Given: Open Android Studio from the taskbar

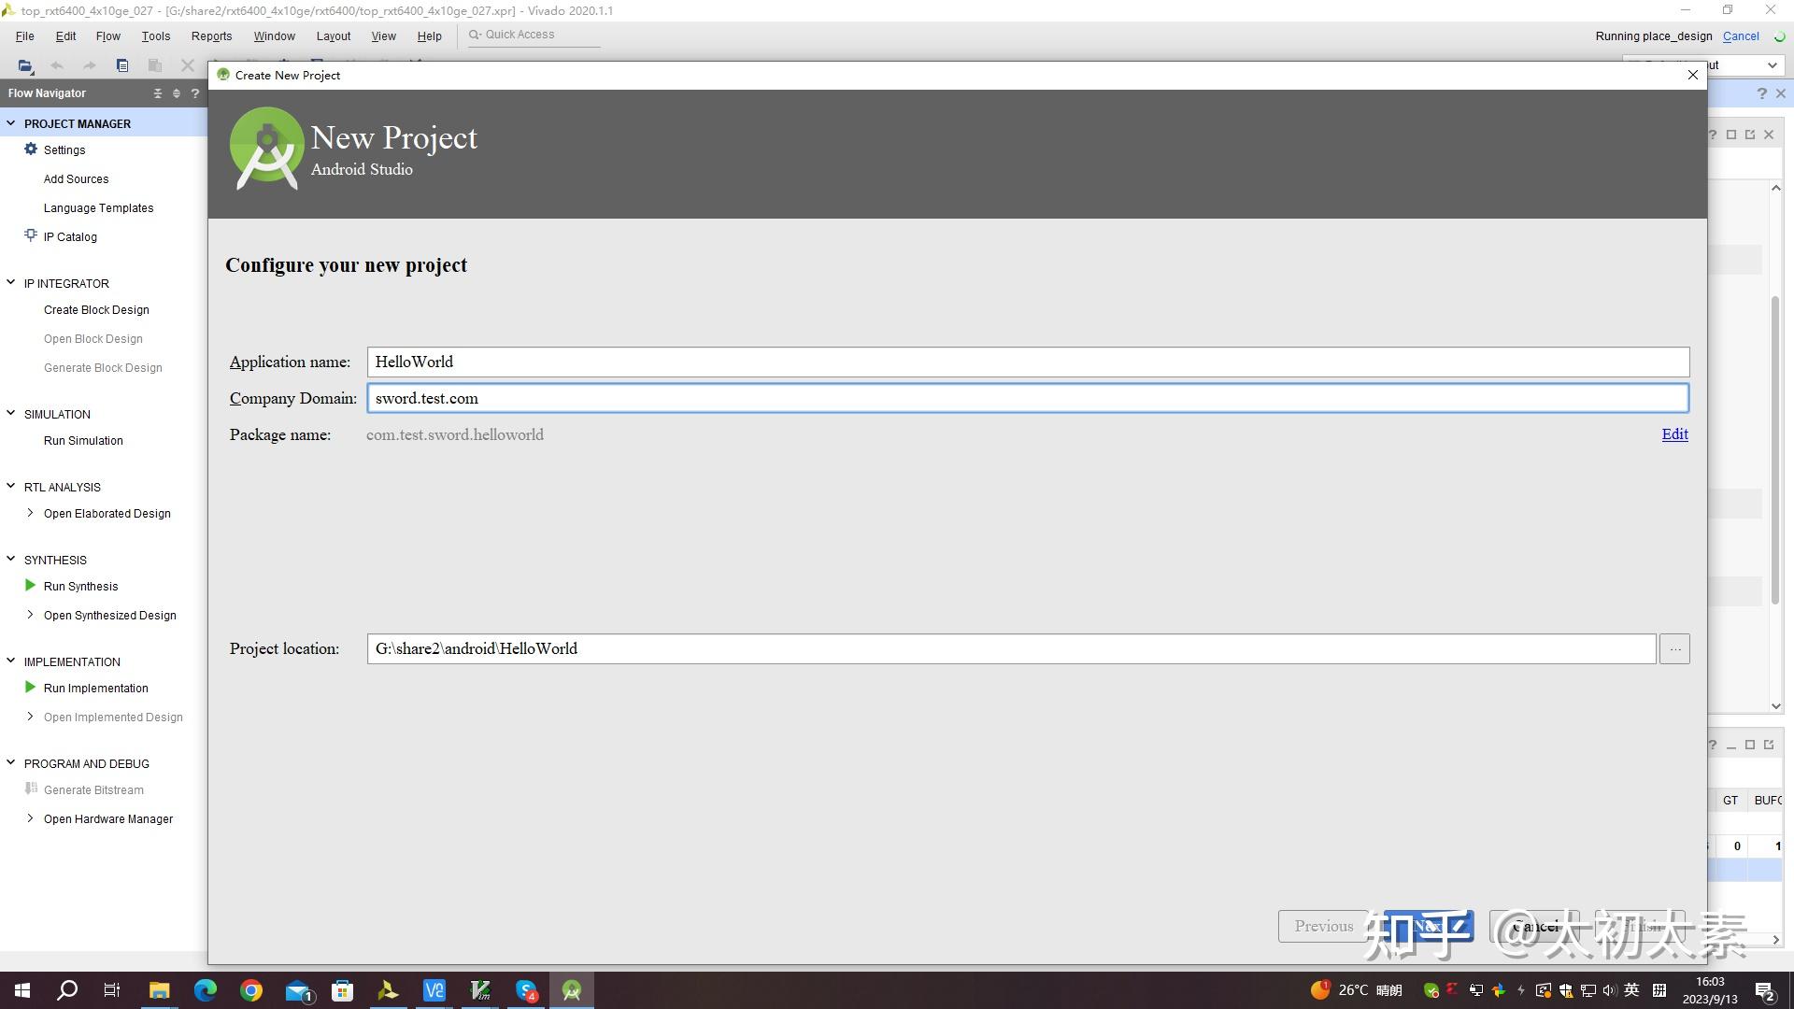Looking at the screenshot, I should (572, 990).
